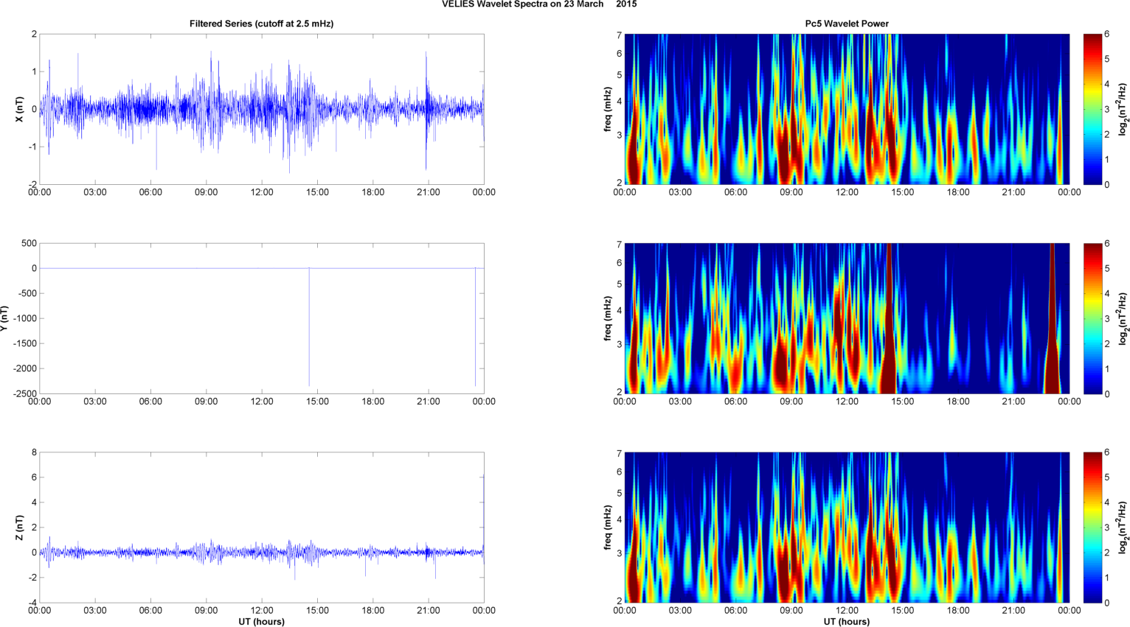Viewport: 1130px width, 627px height.
Task: Click the 500 tick on Y plot
Action: click(x=30, y=243)
